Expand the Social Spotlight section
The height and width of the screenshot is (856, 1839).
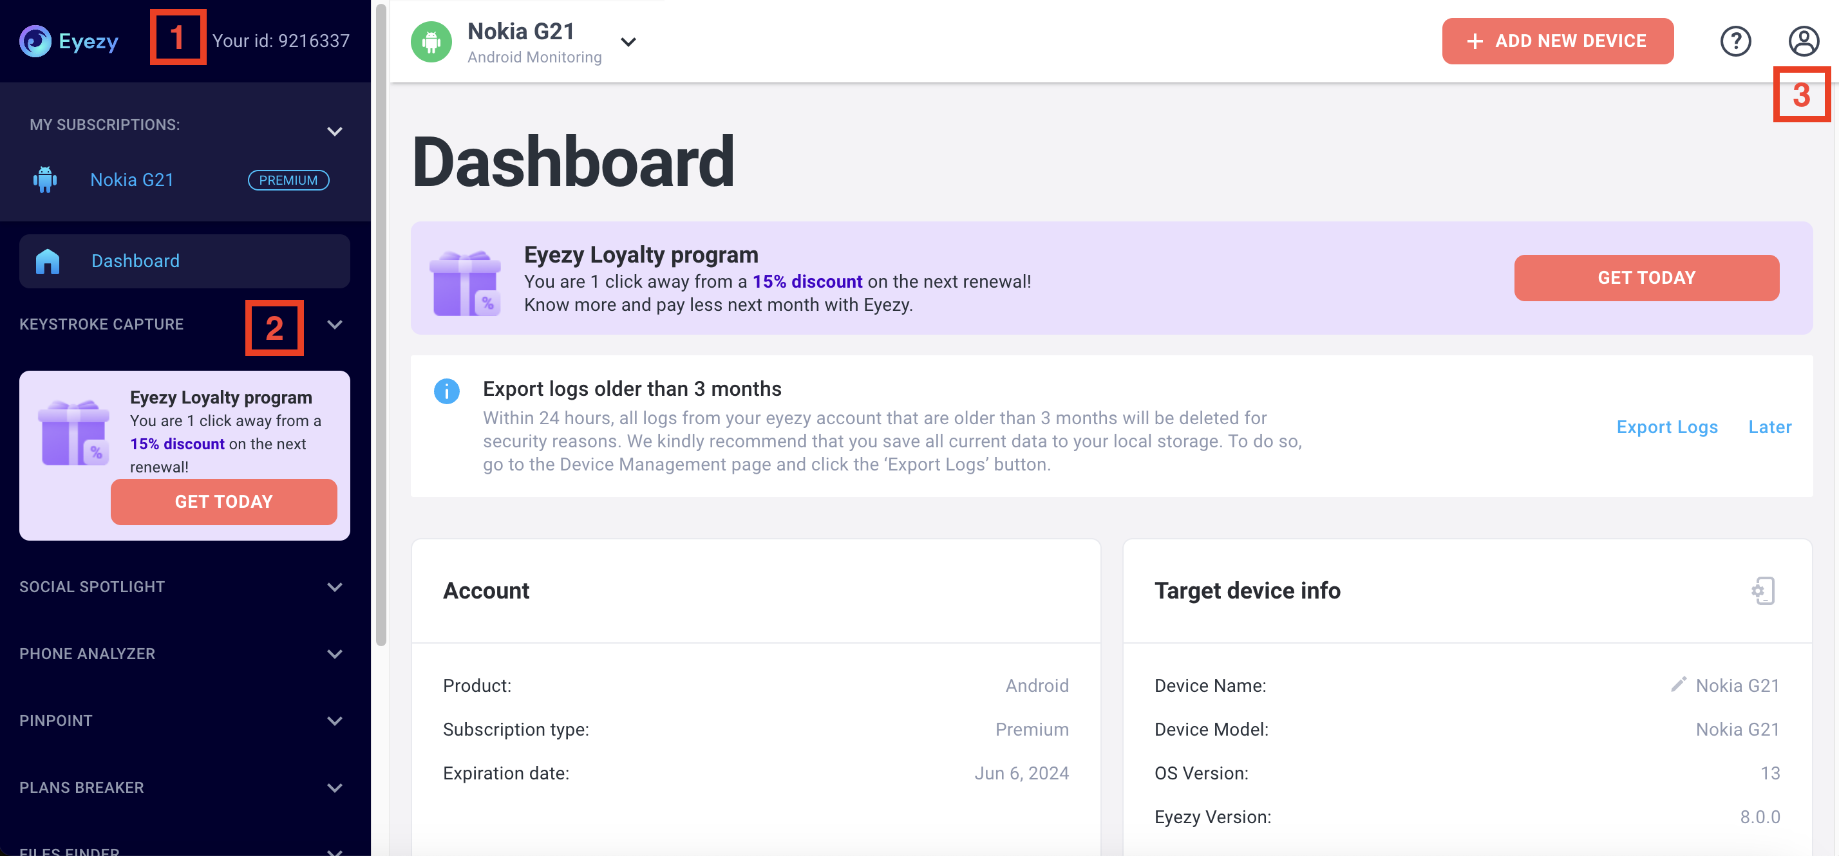point(334,586)
